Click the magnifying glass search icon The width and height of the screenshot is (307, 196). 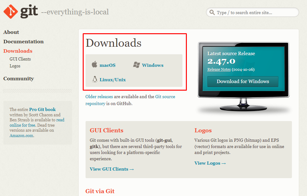pos(212,12)
